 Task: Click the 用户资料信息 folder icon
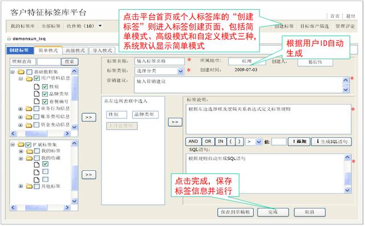point(29,79)
